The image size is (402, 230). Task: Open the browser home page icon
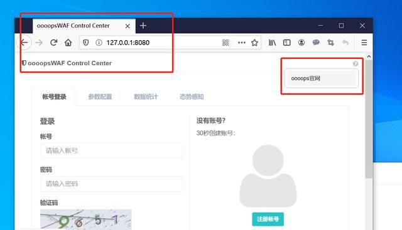coord(68,43)
